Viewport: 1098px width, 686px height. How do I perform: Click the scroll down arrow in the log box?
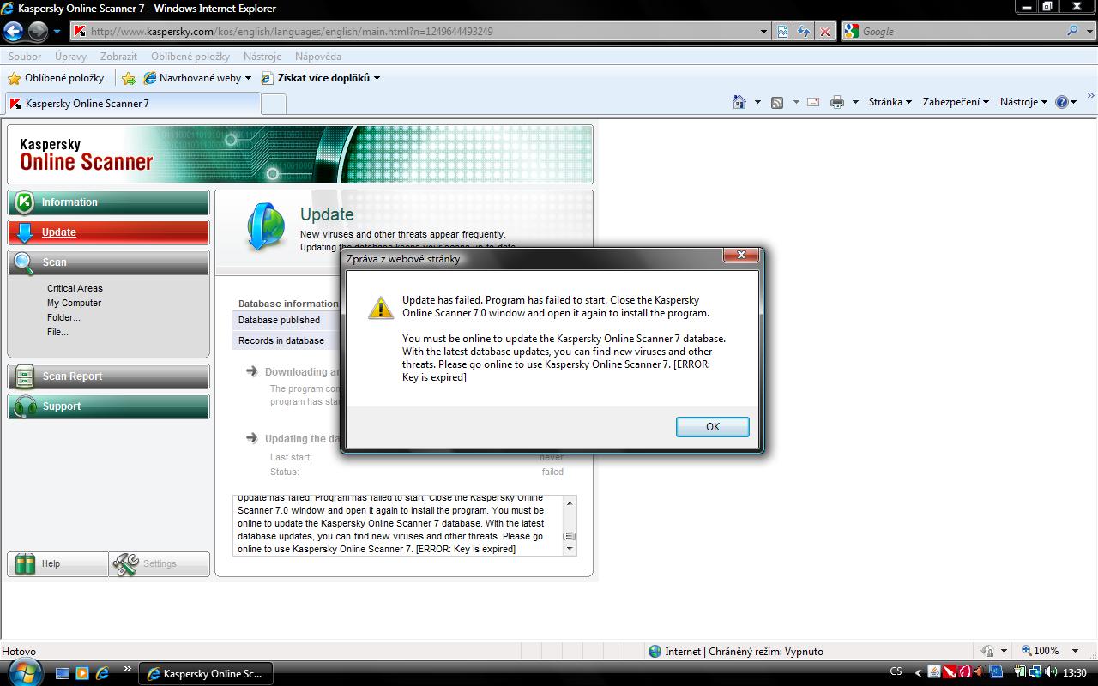pos(570,549)
